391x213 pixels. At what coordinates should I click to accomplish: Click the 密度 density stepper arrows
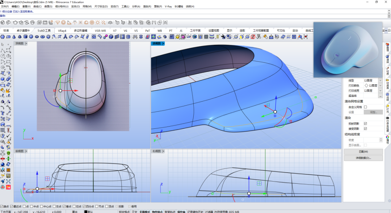pyautogui.click(x=381, y=140)
